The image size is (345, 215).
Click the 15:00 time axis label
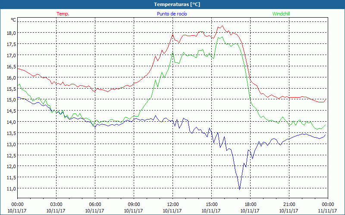pyautogui.click(x=211, y=205)
